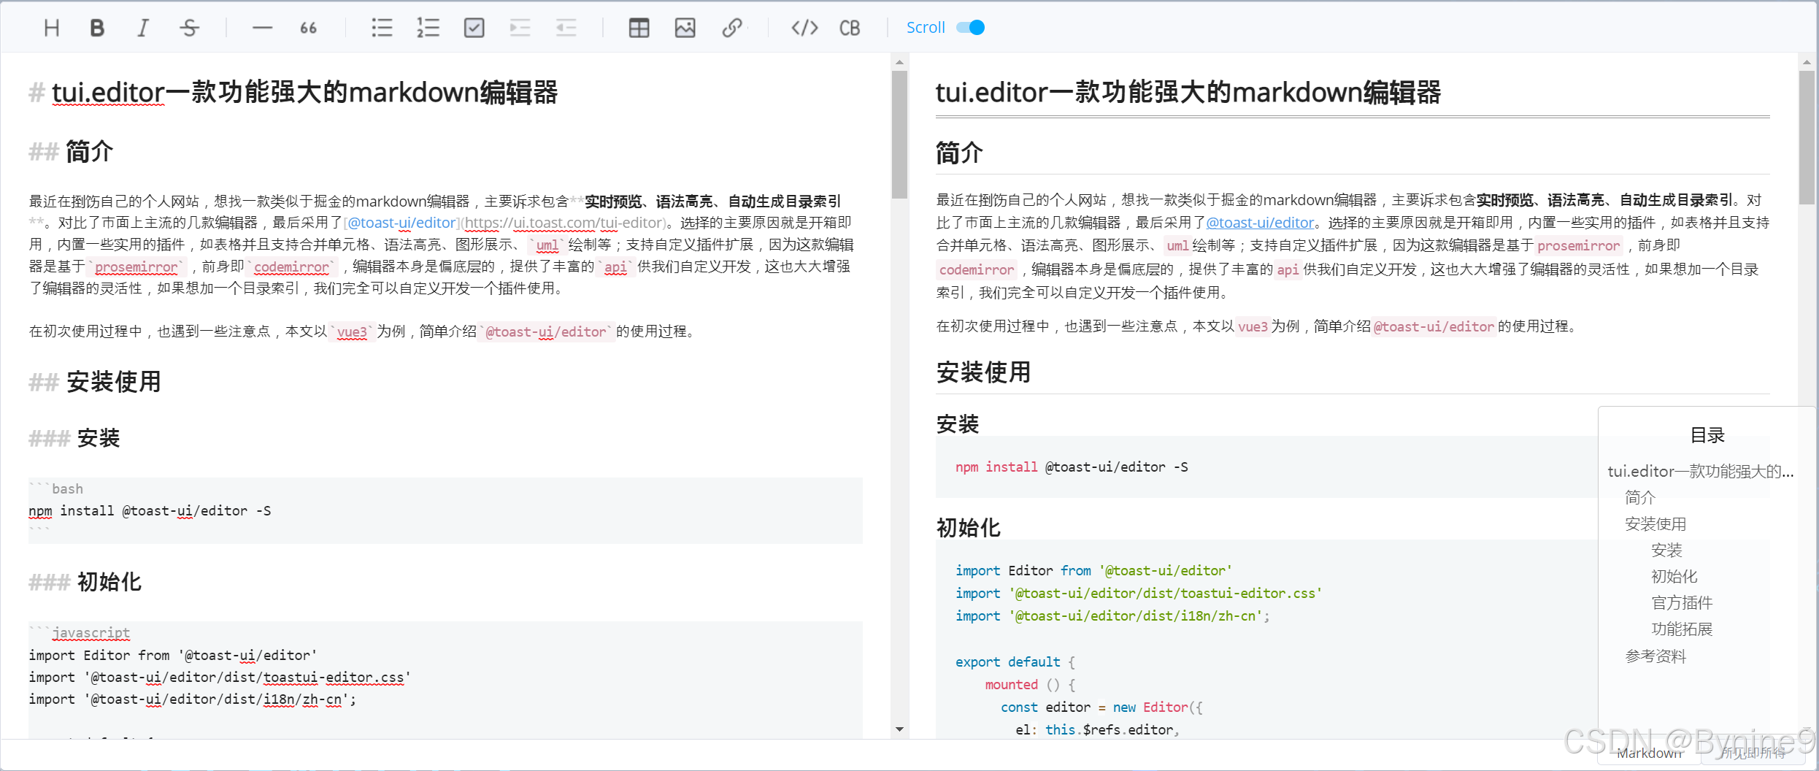Screen dimensions: 1819x771
Task: Create an ordered list
Action: tap(428, 28)
